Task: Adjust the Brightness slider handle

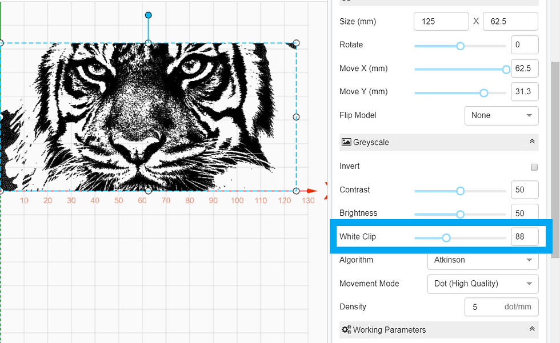Action: (461, 214)
